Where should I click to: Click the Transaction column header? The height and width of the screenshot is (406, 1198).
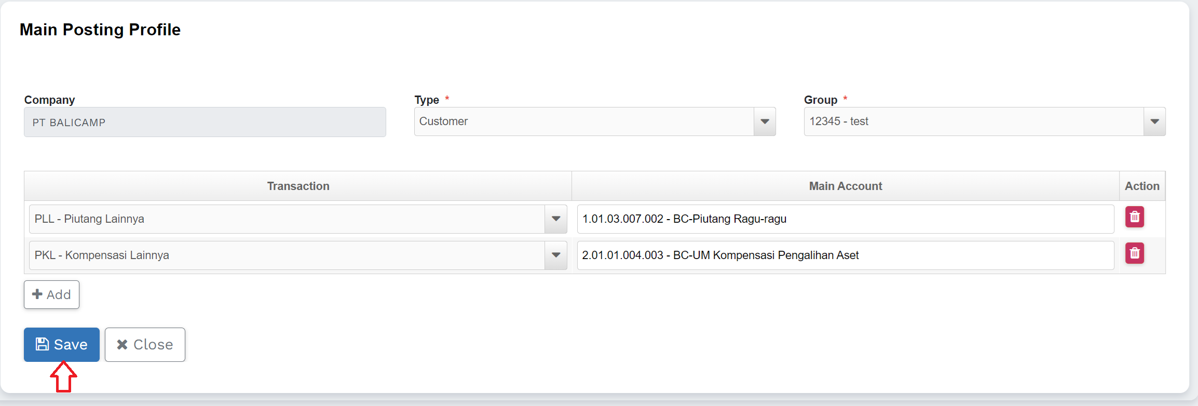coord(298,186)
